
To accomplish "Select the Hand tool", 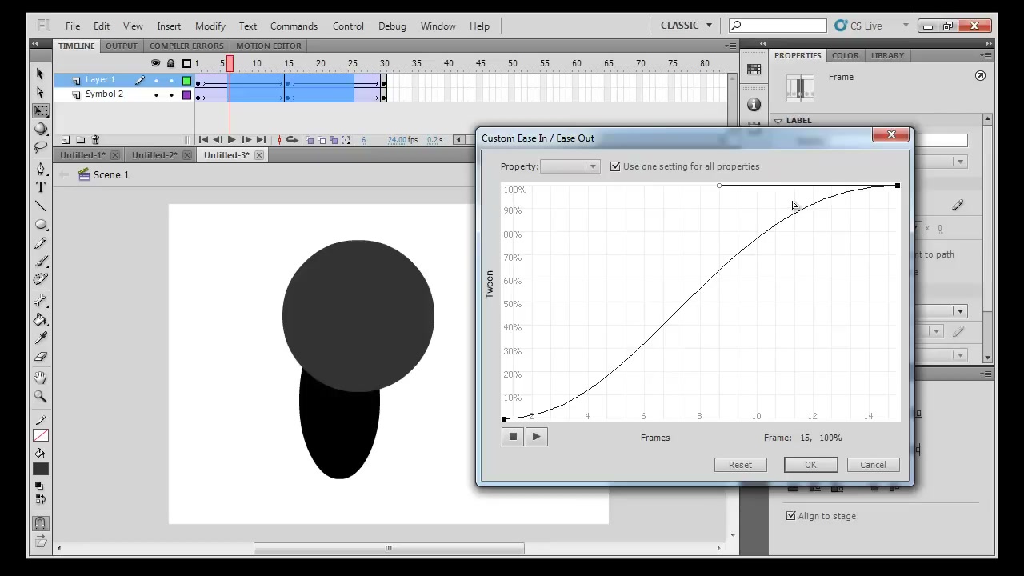I will 41,377.
